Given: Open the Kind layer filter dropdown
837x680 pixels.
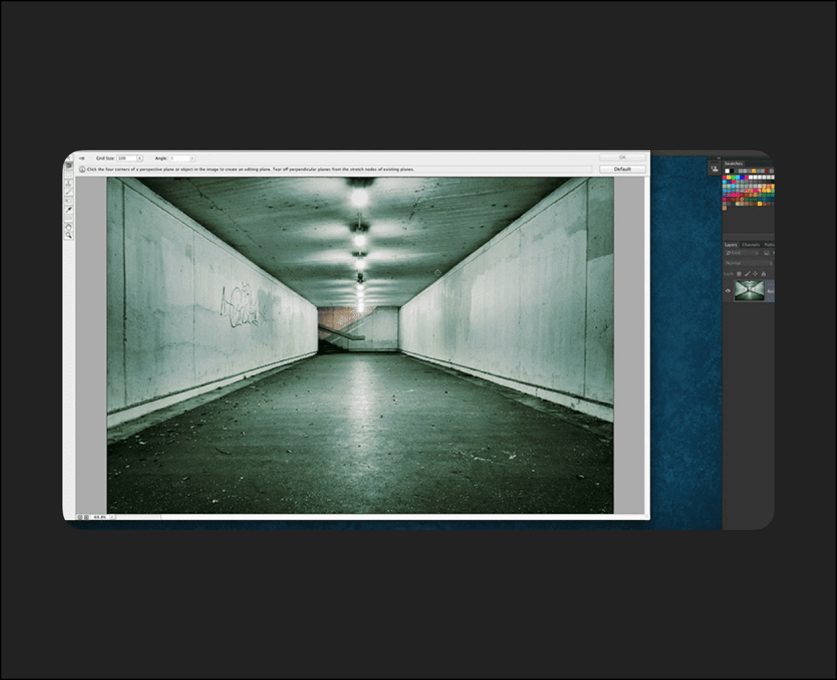Looking at the screenshot, I should [x=742, y=253].
